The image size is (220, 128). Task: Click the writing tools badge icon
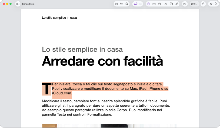(127, 4)
